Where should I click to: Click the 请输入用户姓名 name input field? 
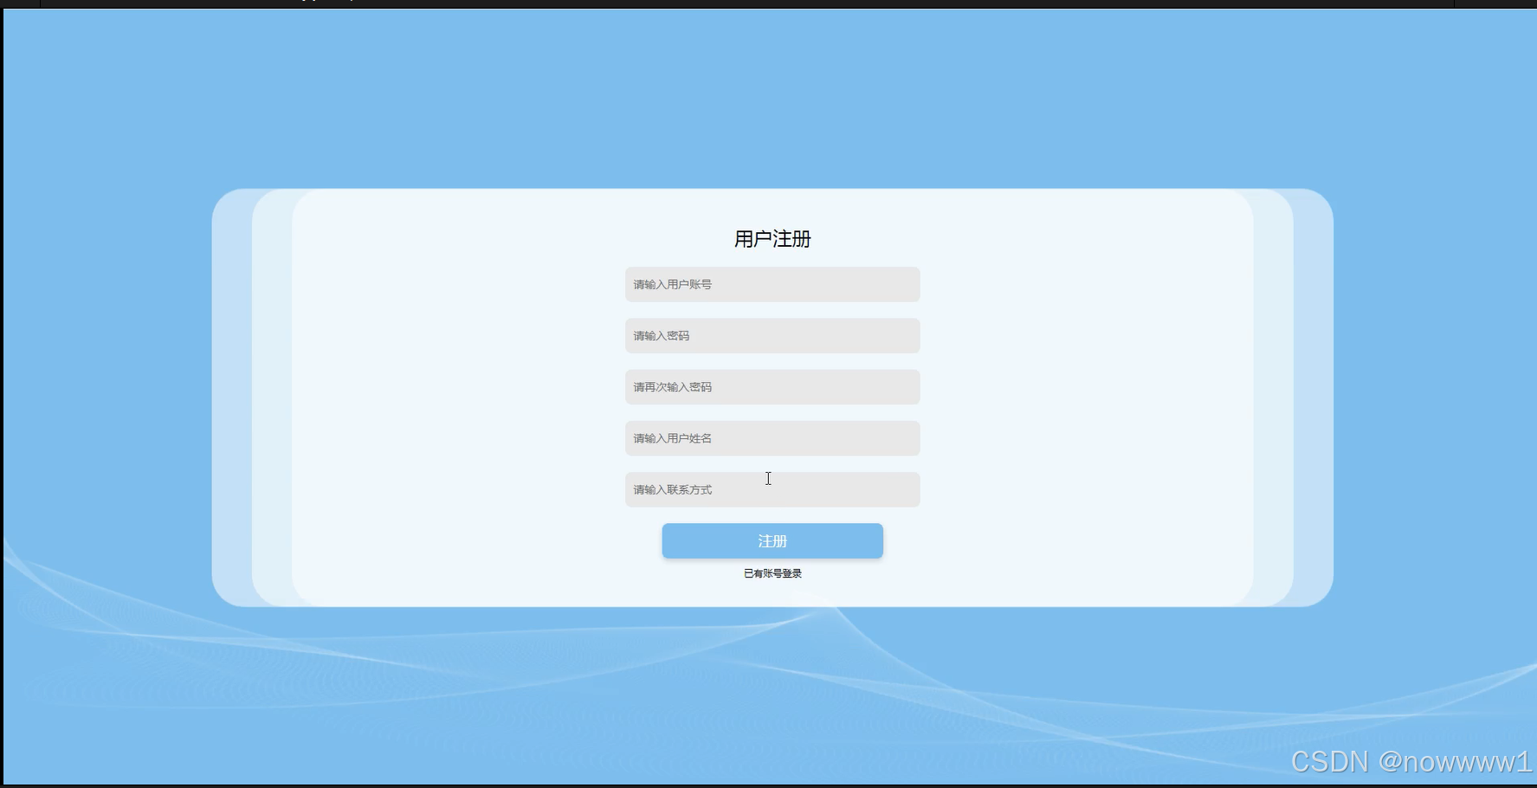coord(772,438)
